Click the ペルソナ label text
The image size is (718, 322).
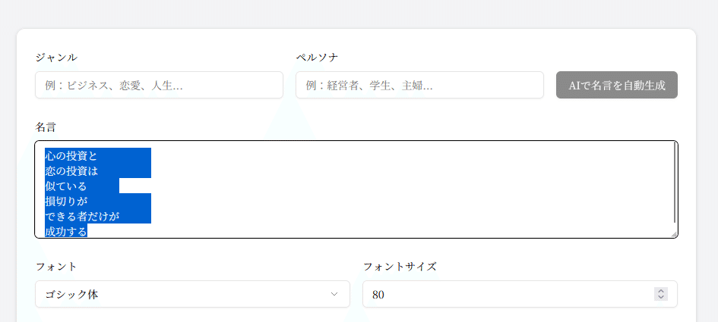click(x=317, y=57)
